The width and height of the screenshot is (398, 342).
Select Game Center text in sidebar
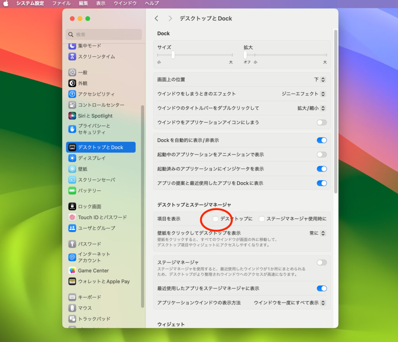tap(93, 270)
